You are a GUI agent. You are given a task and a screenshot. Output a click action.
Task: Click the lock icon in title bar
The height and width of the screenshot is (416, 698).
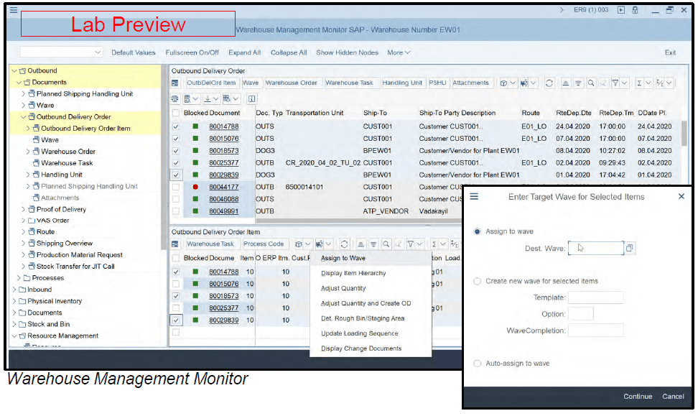click(636, 10)
